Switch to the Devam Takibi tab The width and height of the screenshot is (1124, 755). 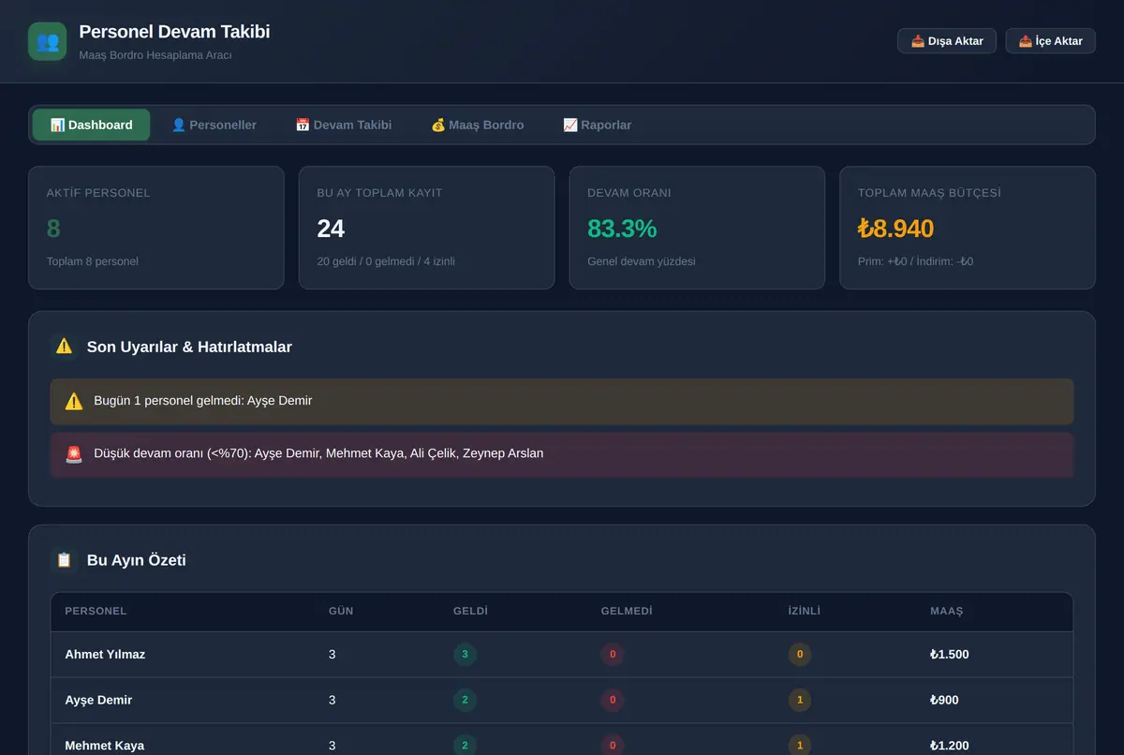point(343,125)
